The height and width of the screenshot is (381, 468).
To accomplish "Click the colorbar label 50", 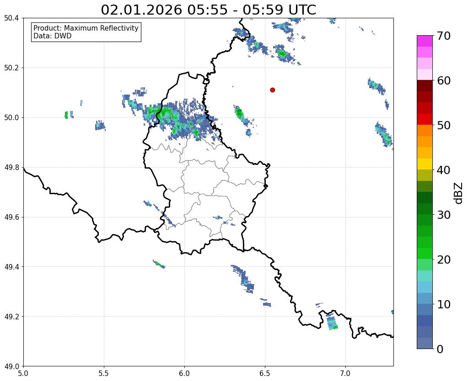I will (444, 125).
